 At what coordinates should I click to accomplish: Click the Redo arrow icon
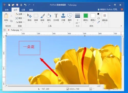click(x=29, y=5)
